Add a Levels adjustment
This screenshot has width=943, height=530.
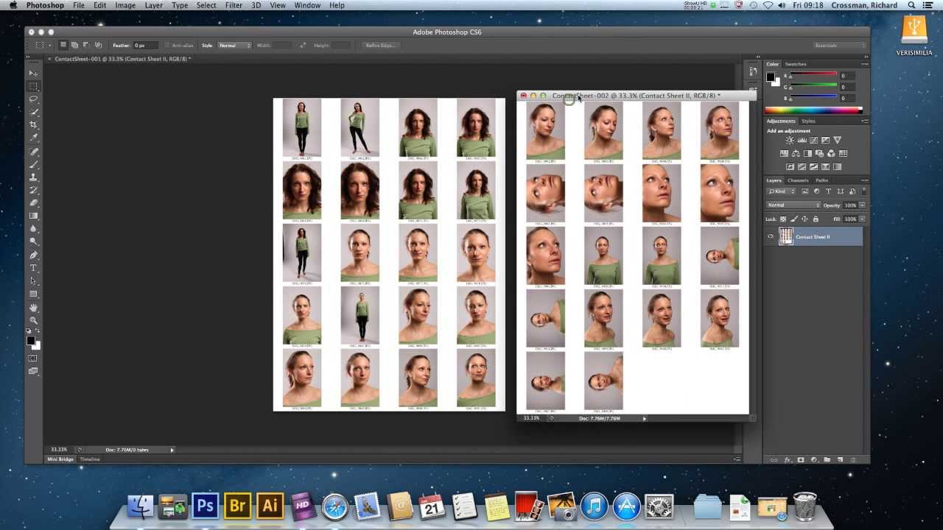pos(802,140)
